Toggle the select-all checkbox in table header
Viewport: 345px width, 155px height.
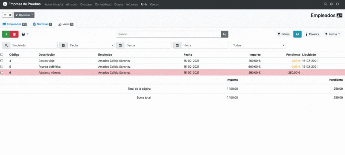[2, 54]
